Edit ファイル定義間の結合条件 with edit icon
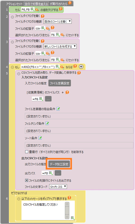The image size is (135, 224). [x=58, y=109]
